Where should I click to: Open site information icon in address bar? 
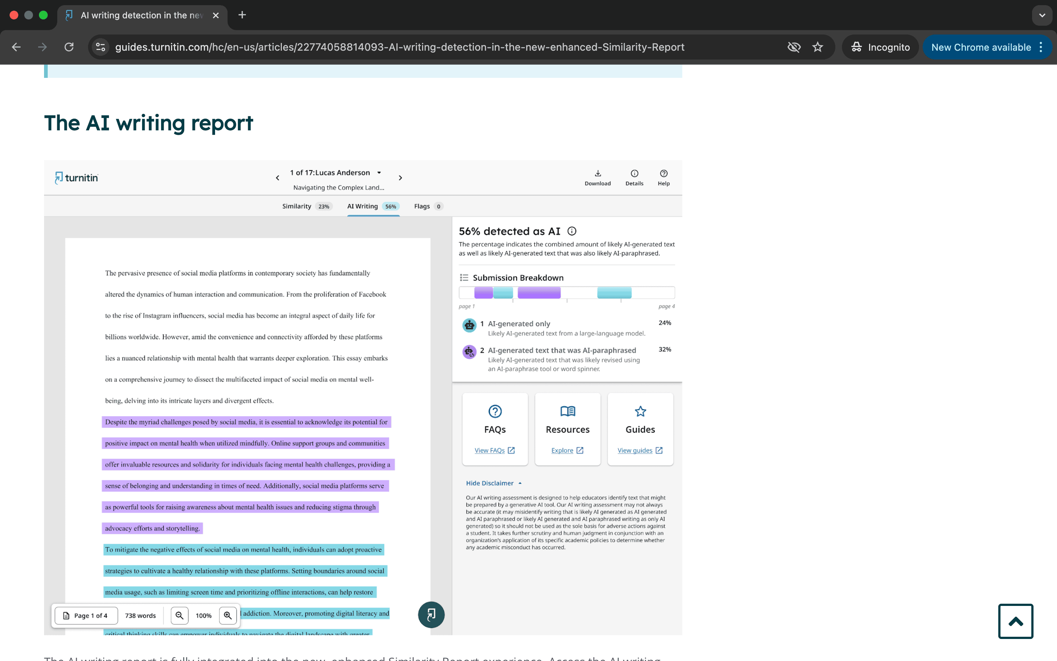101,47
